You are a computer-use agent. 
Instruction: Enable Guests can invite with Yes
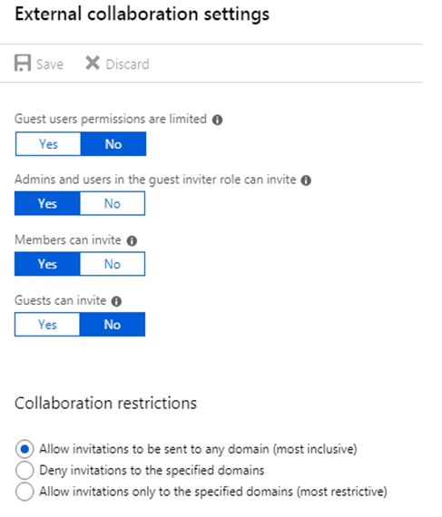[x=47, y=325]
